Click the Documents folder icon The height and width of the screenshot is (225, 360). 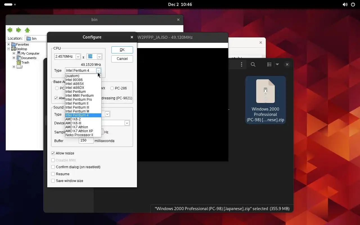pyautogui.click(x=19, y=58)
